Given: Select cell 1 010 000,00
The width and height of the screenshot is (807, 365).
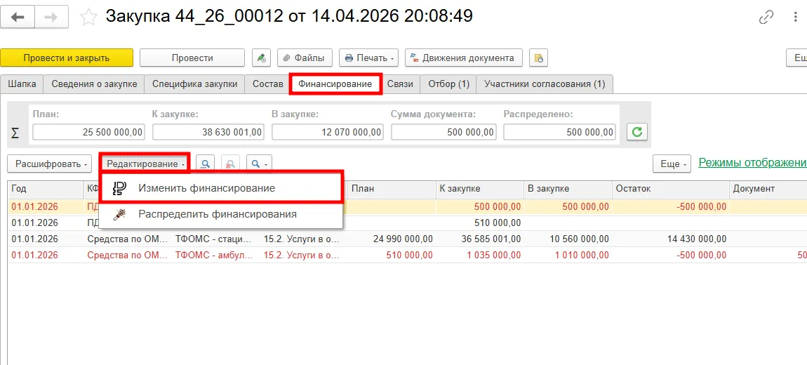Looking at the screenshot, I should click(x=568, y=255).
